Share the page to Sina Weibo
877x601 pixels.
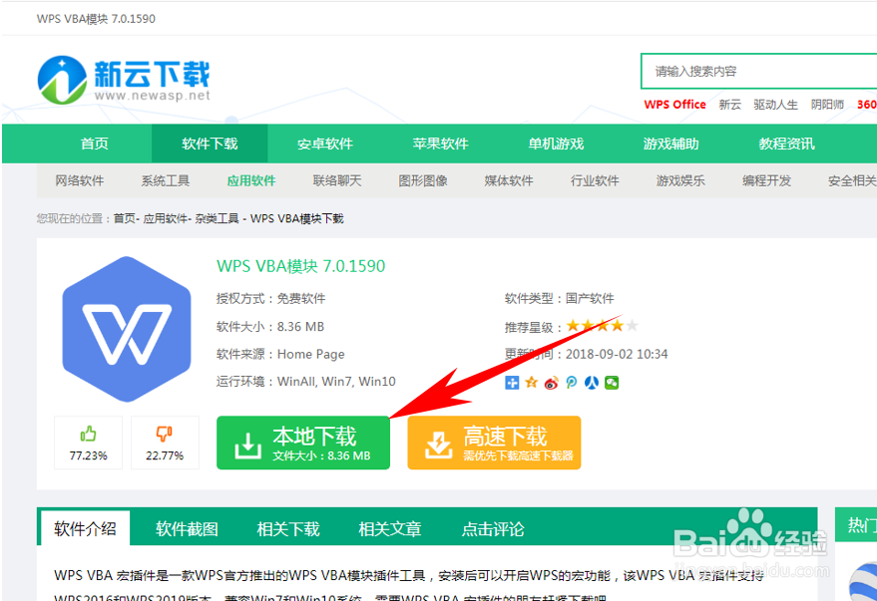[x=551, y=382]
